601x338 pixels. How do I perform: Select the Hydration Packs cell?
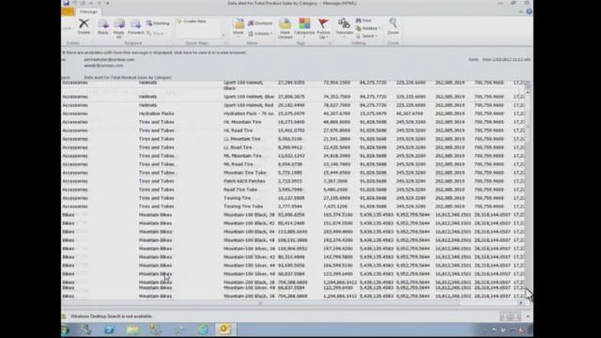pyautogui.click(x=157, y=114)
